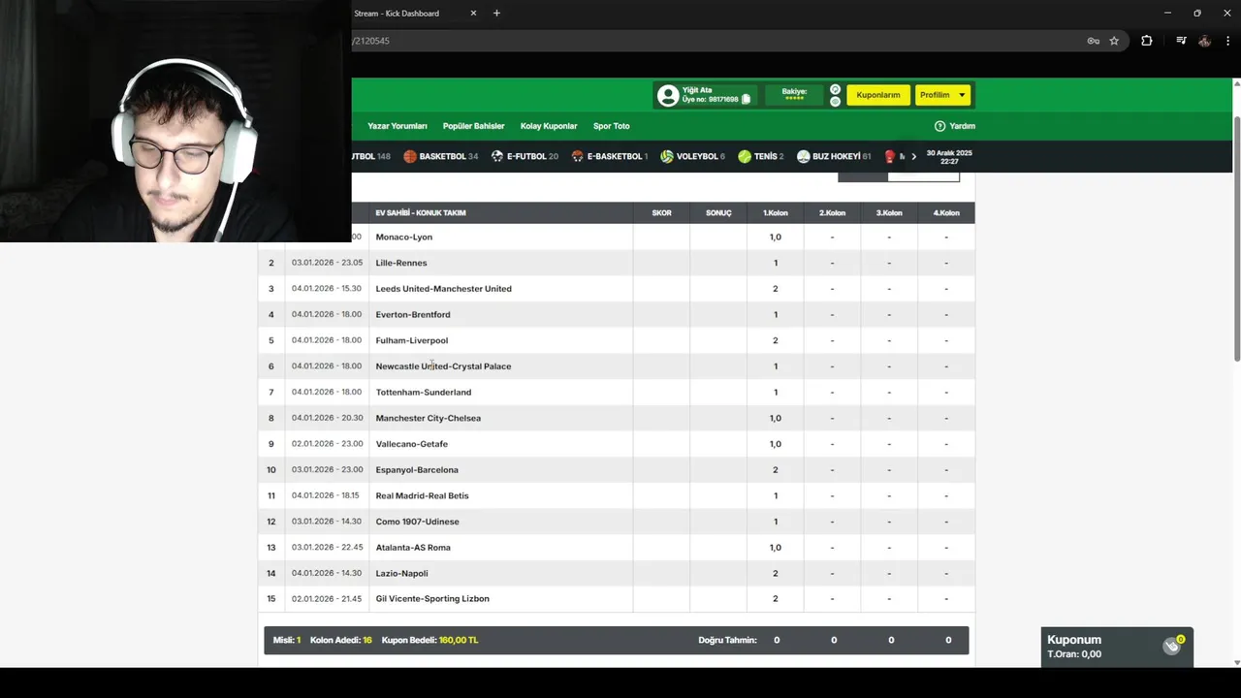Click the Kupon Bedeli 160,00 TL value

[459, 640]
